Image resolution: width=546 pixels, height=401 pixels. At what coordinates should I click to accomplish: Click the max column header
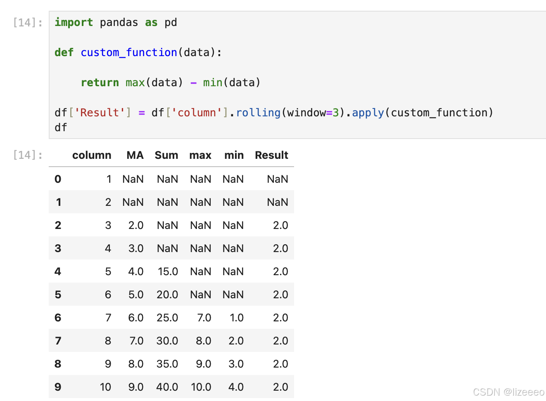pos(200,156)
